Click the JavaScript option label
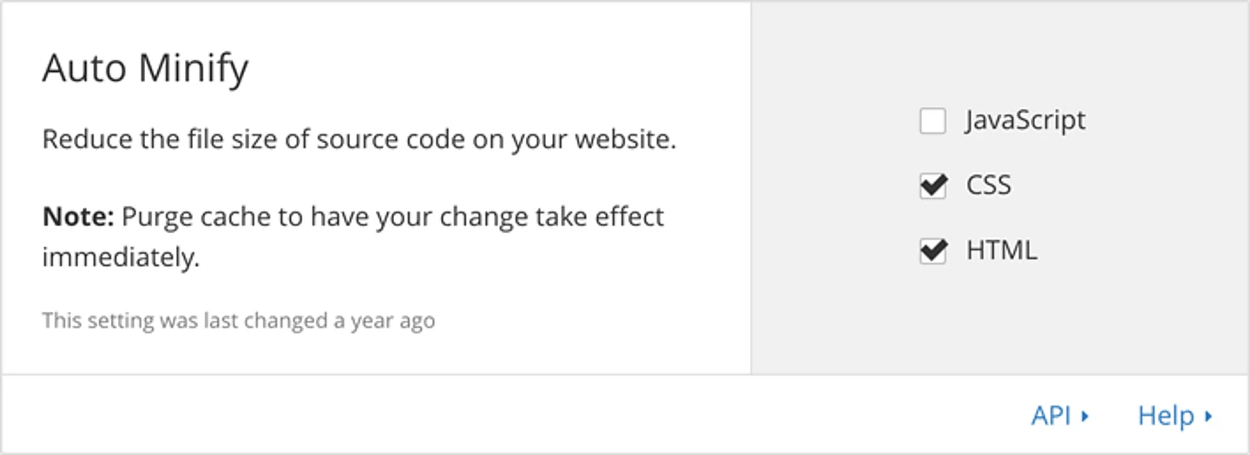1250x455 pixels. (x=1025, y=120)
